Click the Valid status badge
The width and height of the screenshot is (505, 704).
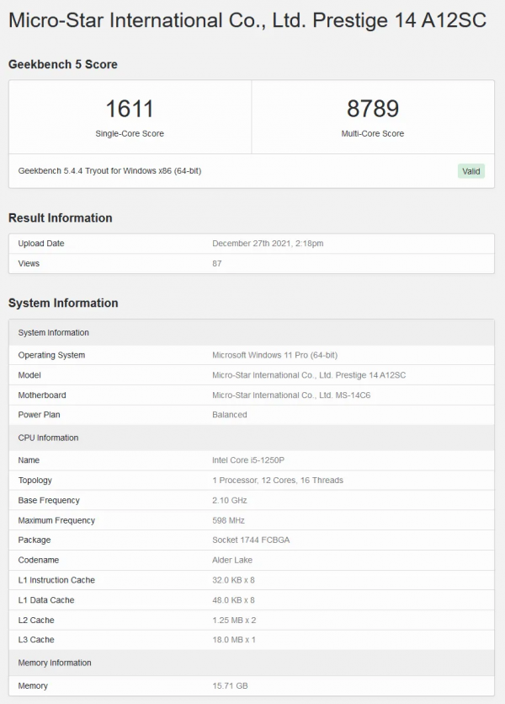coord(471,171)
